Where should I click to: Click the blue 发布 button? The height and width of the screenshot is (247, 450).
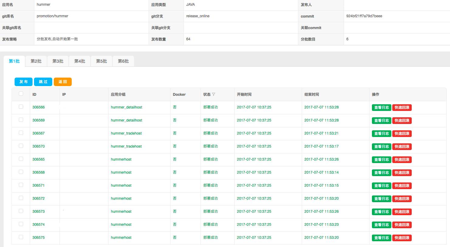click(x=23, y=82)
